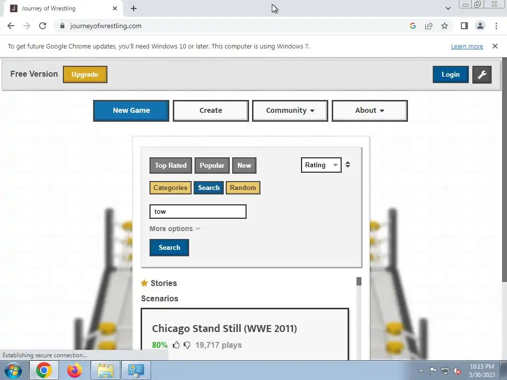The height and width of the screenshot is (380, 507).
Task: Switch to the Search tab
Action: coord(208,188)
